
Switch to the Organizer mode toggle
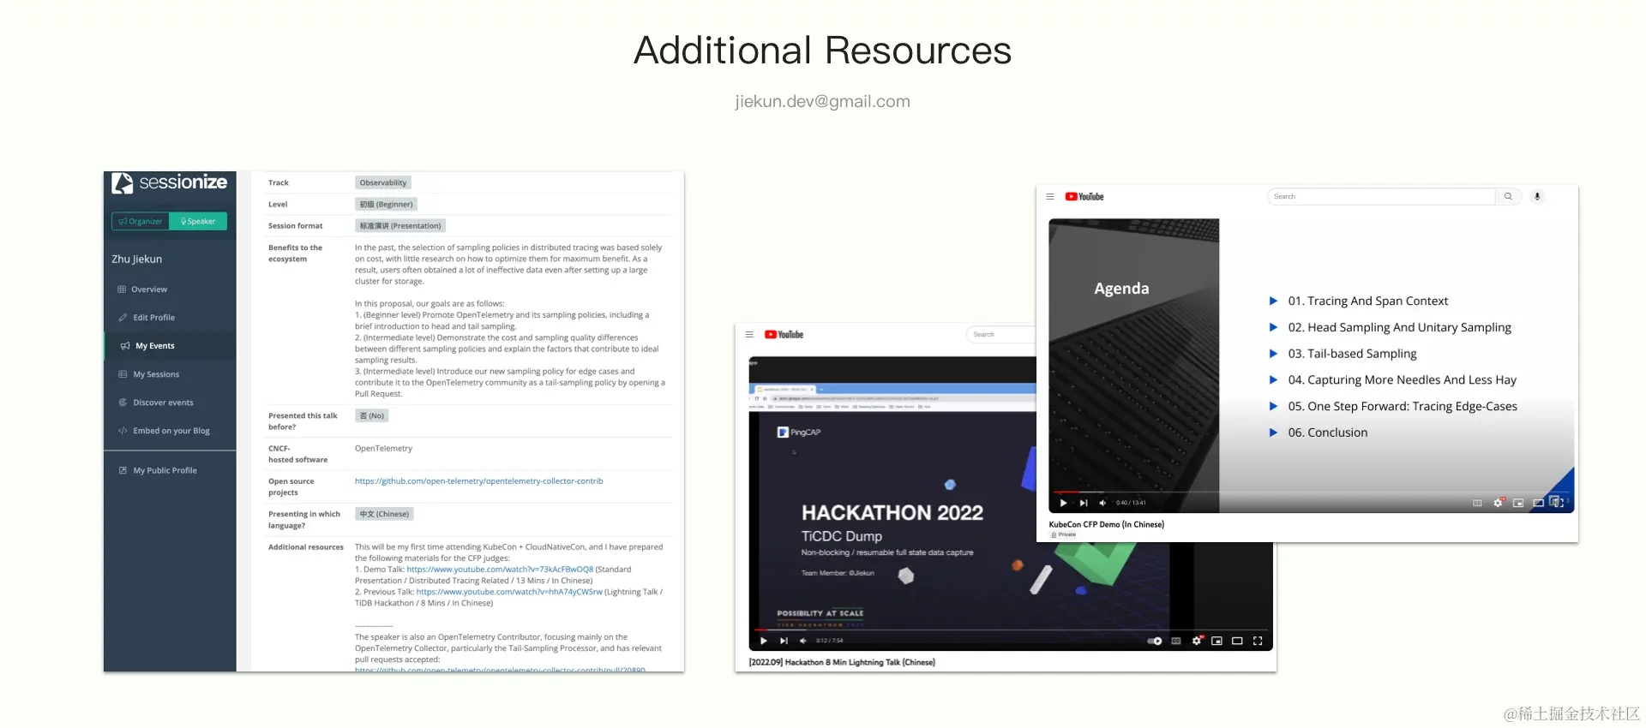(141, 221)
